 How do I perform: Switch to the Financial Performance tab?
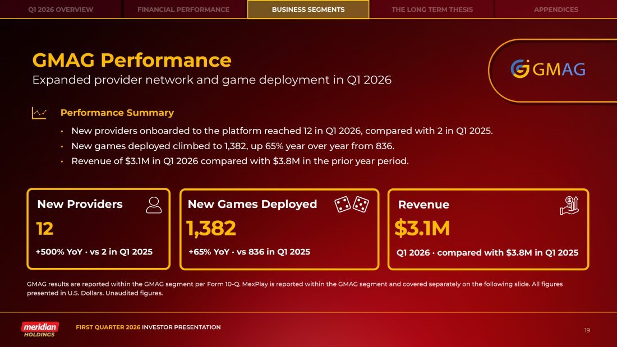pos(183,10)
